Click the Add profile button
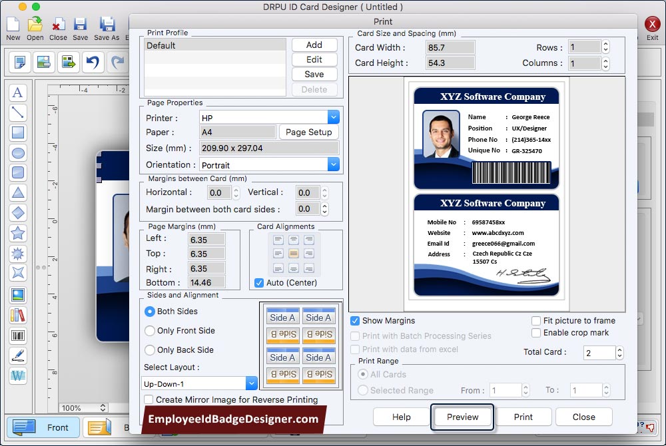Viewport: 666px width, 446px height. pyautogui.click(x=314, y=45)
